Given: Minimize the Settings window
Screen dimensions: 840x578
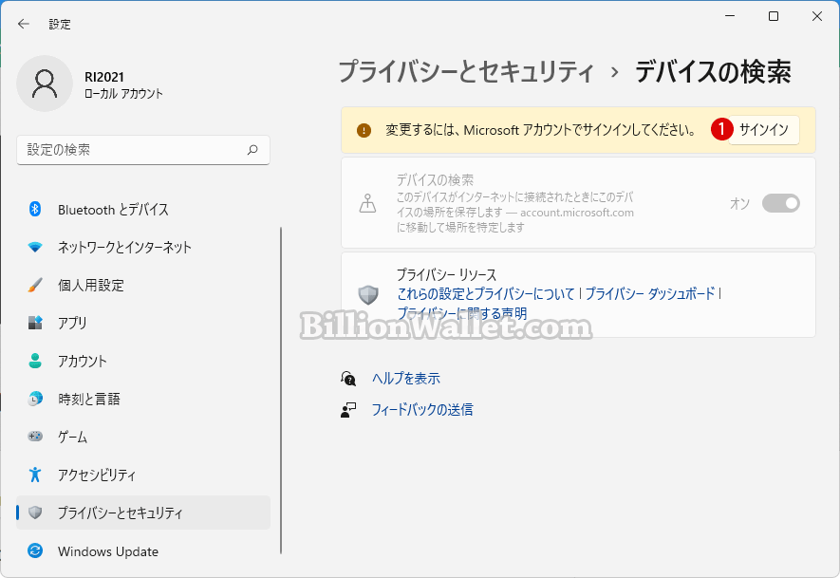Looking at the screenshot, I should tap(730, 16).
